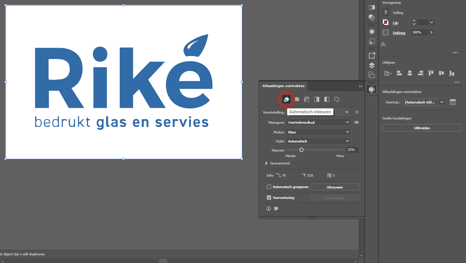Image resolution: width=466 pixels, height=263 pixels.
Task: Click the vertical align top icon
Action: (431, 73)
